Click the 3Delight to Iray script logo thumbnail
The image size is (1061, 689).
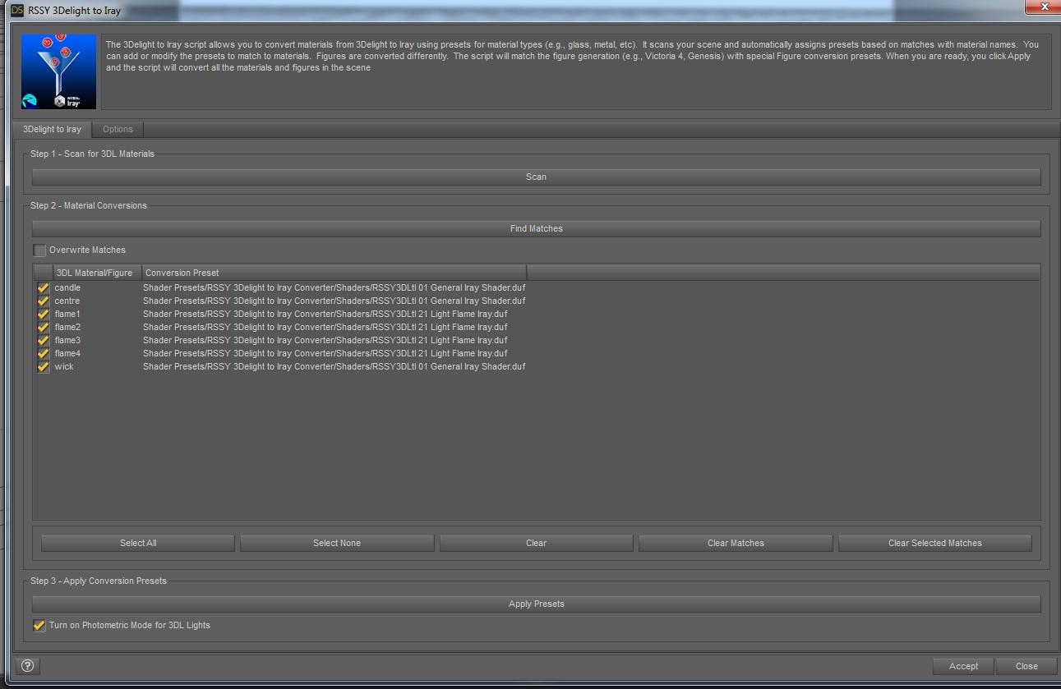pos(58,71)
